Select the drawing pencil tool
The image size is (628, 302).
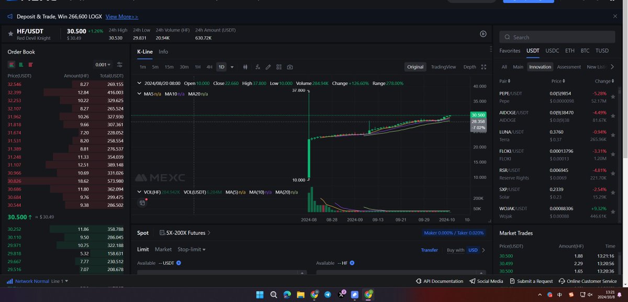268,67
